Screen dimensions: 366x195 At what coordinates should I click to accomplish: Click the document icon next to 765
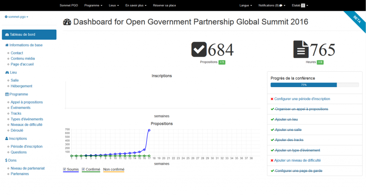(301, 49)
